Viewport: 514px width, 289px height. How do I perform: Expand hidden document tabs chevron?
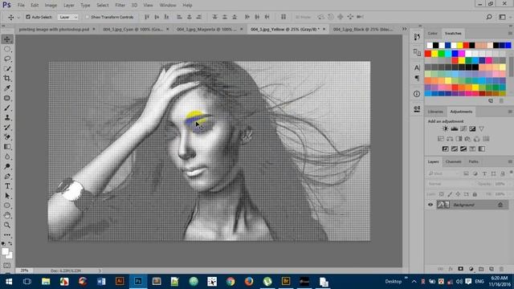[405, 29]
